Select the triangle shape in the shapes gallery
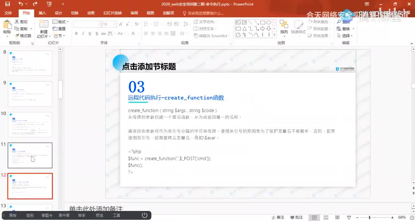 pyautogui.click(x=244, y=29)
